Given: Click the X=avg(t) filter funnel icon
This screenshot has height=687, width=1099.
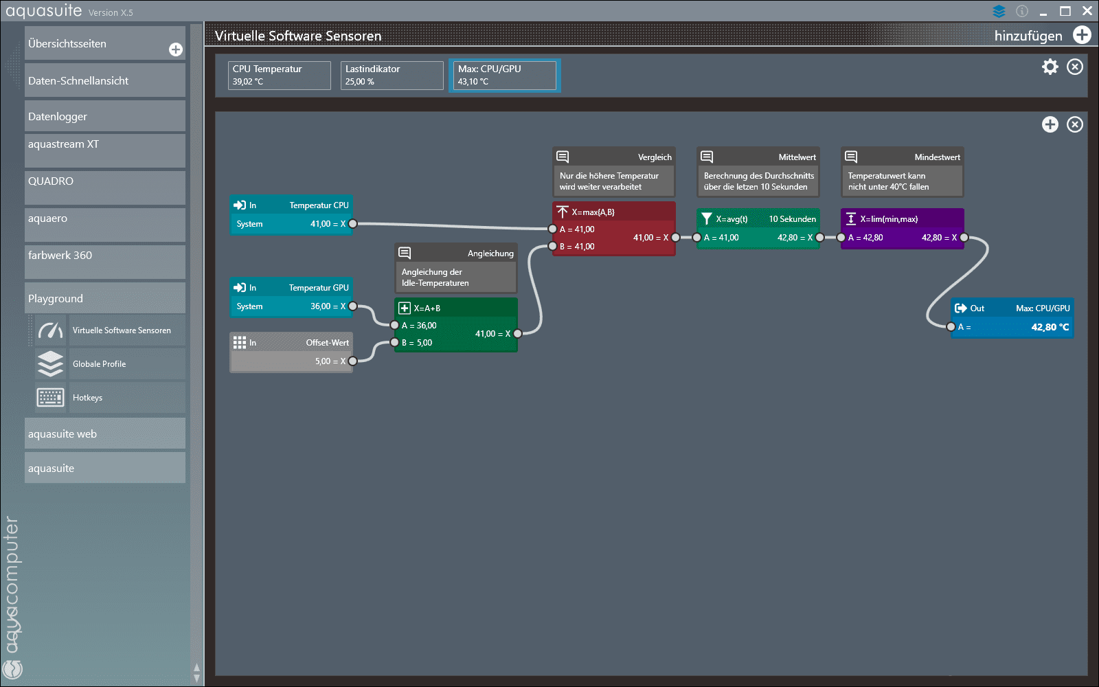Looking at the screenshot, I should (x=707, y=218).
